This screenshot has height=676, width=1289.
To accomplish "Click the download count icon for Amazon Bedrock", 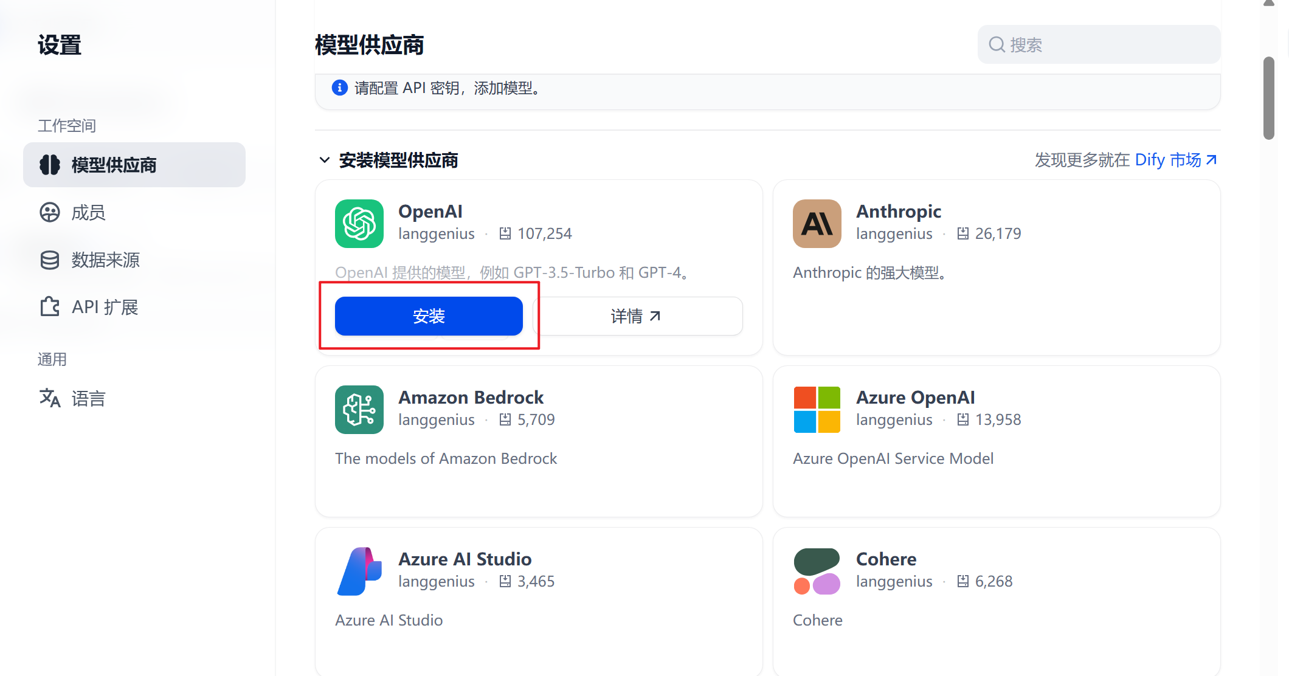I will pyautogui.click(x=505, y=419).
